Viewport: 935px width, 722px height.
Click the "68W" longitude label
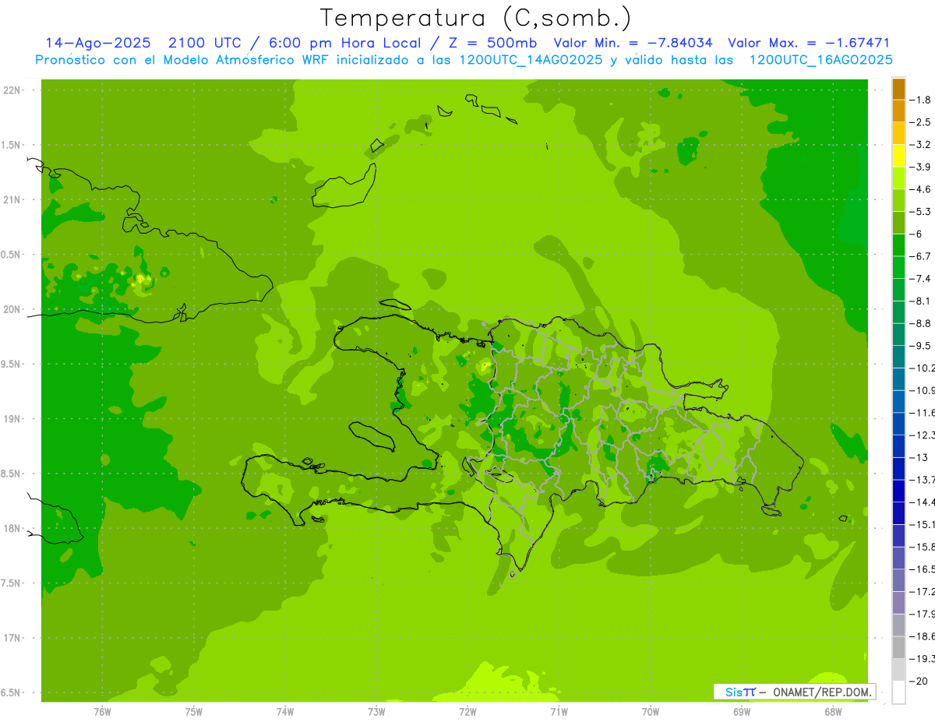pyautogui.click(x=833, y=710)
